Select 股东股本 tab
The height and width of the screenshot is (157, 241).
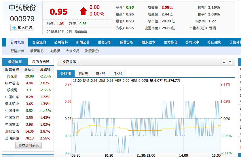149,42
